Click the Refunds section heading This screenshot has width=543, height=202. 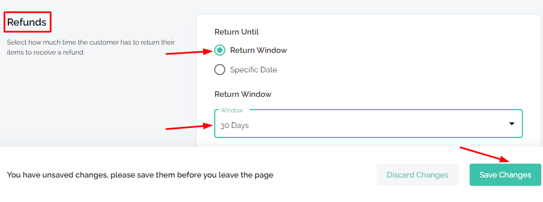tap(27, 22)
